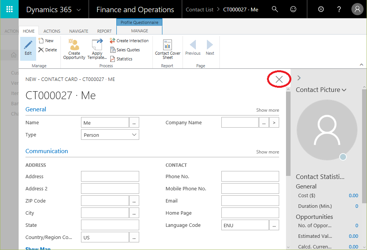Click the Home Page input field
This screenshot has height=250, width=367.
point(250,213)
